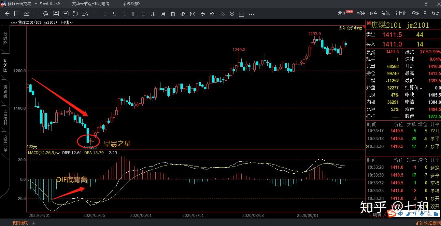Open the F10资料 side tab
The width and height of the screenshot is (441, 226).
click(5, 118)
